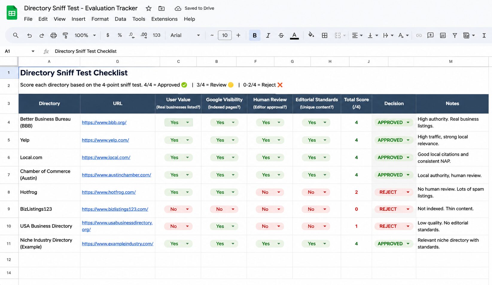Open the Format menu
This screenshot has height=285, width=492.
pyautogui.click(x=100, y=19)
